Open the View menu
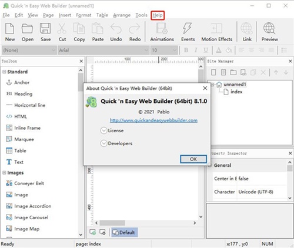This screenshot has width=294, height=248. coord(33,15)
